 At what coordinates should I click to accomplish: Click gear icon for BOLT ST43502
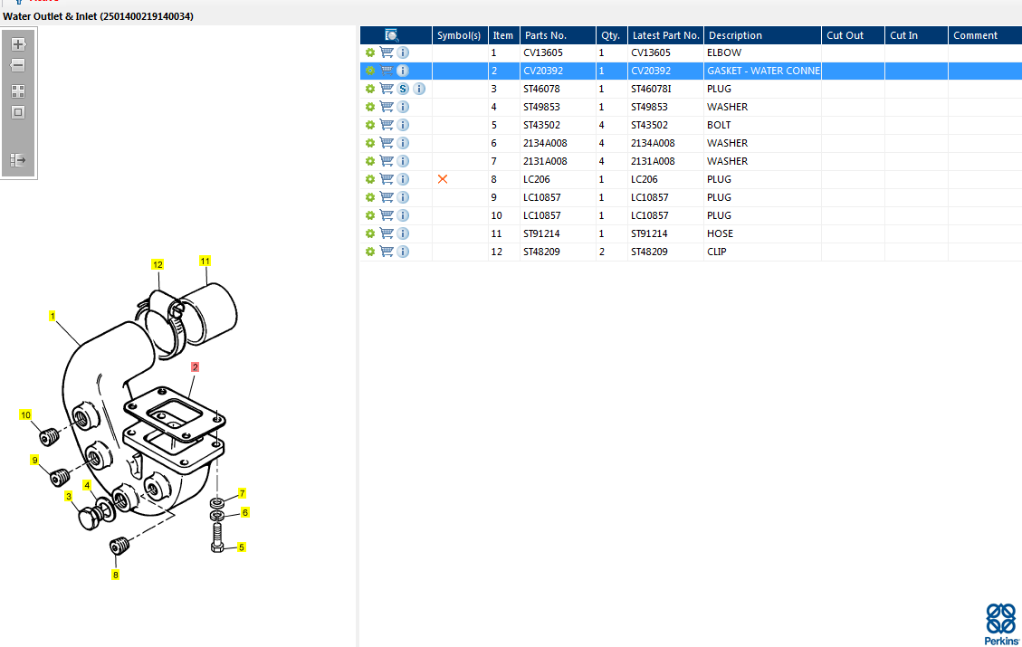click(370, 125)
